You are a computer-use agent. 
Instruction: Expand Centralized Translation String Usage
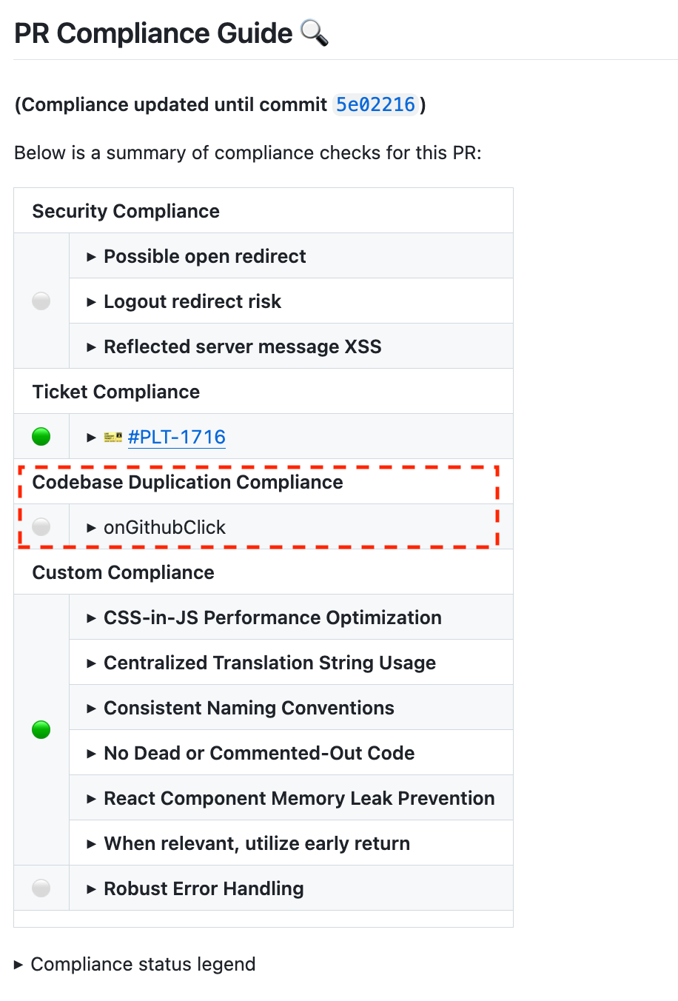[269, 663]
